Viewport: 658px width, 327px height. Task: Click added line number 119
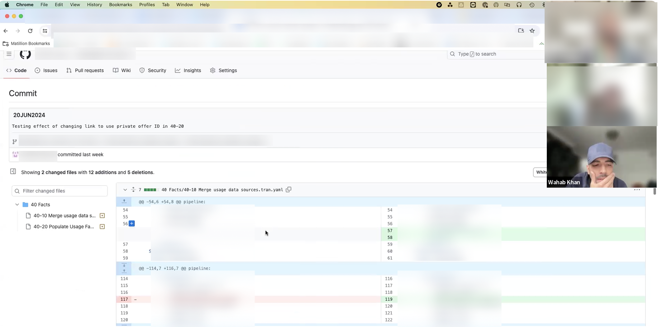(x=389, y=299)
